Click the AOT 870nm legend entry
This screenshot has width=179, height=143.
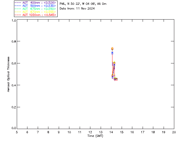pos(36,12)
